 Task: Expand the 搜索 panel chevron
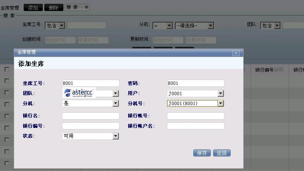[x=86, y=7]
